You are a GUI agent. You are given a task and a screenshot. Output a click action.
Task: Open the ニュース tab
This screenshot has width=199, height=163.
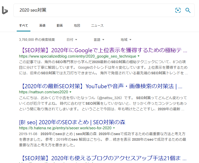pos(97,26)
